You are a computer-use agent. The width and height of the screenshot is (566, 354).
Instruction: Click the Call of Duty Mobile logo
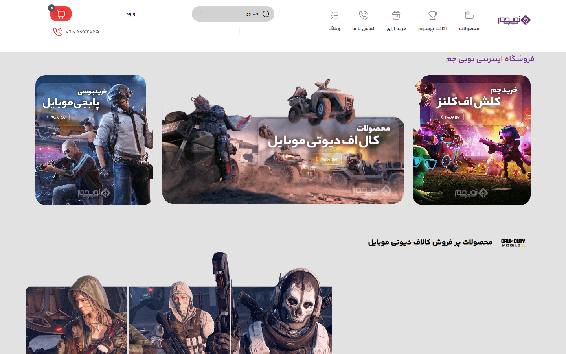point(513,242)
